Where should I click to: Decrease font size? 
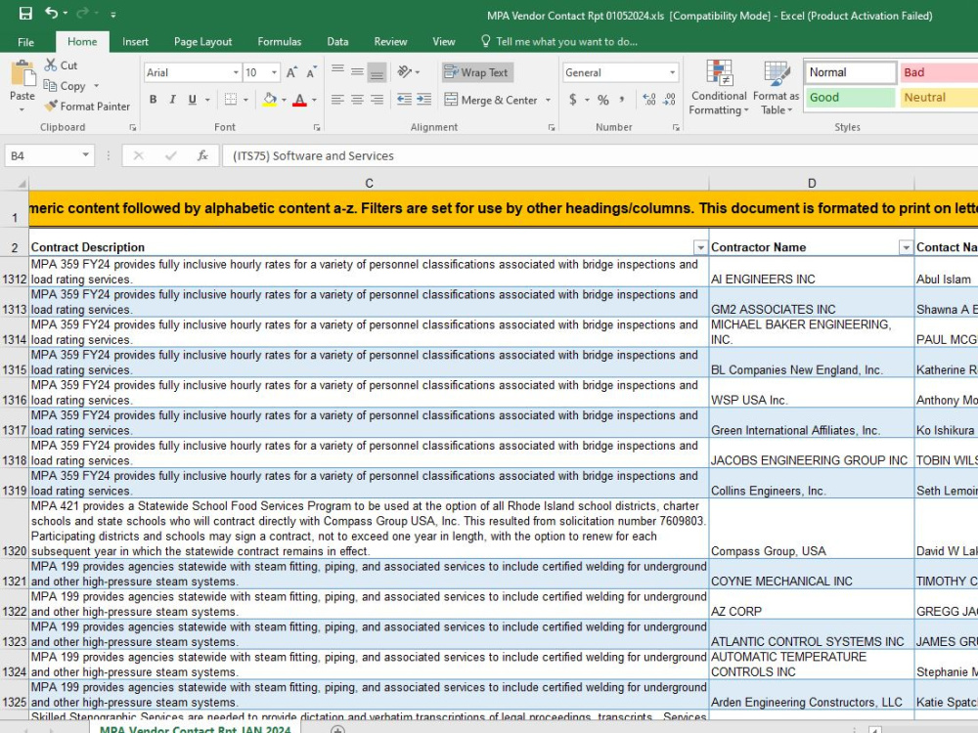click(311, 73)
